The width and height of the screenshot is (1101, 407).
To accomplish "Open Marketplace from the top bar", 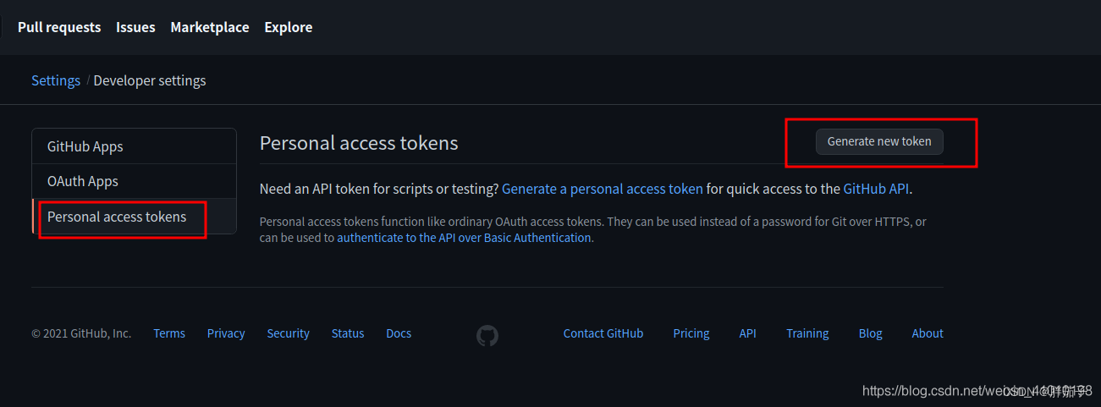I will click(x=210, y=27).
